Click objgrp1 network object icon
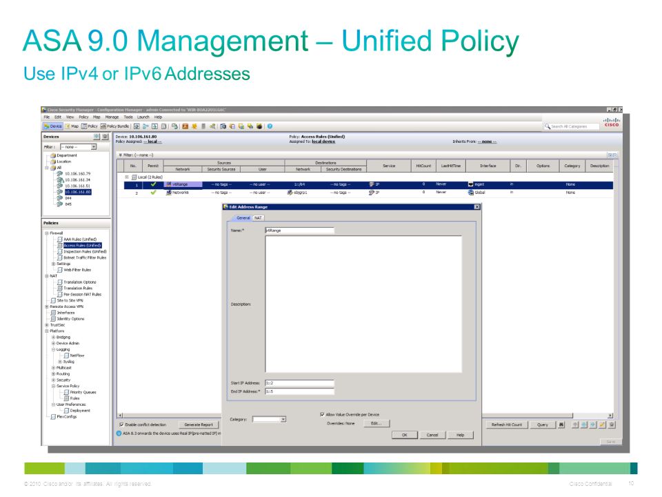The height and width of the screenshot is (497, 662). (x=290, y=193)
